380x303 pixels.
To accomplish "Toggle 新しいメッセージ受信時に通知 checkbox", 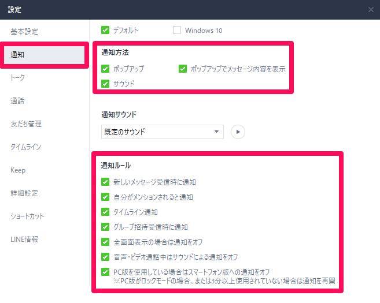I will point(105,182).
